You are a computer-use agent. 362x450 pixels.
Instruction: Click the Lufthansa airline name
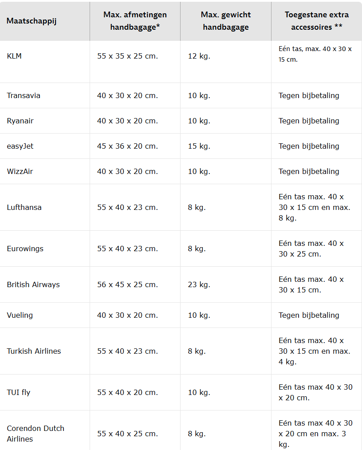click(24, 207)
